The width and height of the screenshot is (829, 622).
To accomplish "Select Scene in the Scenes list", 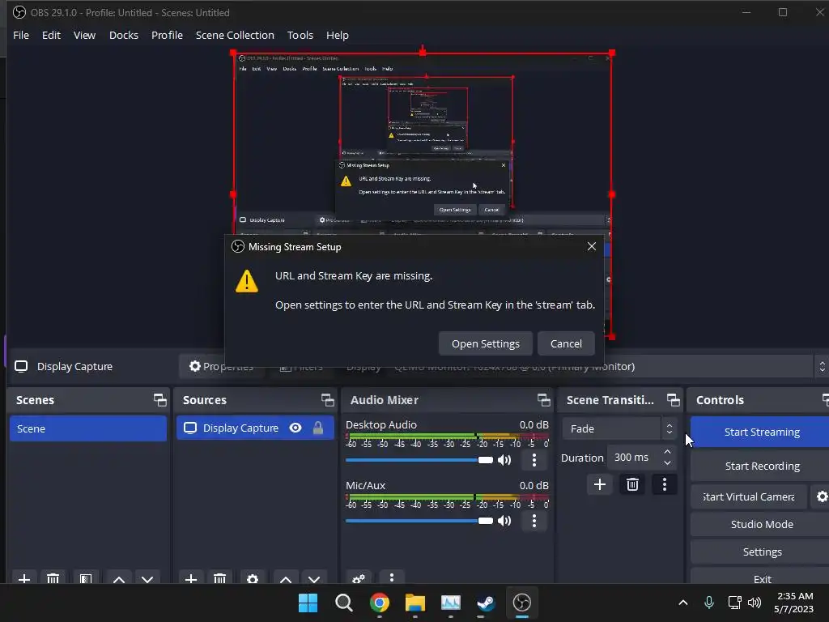I will point(87,428).
